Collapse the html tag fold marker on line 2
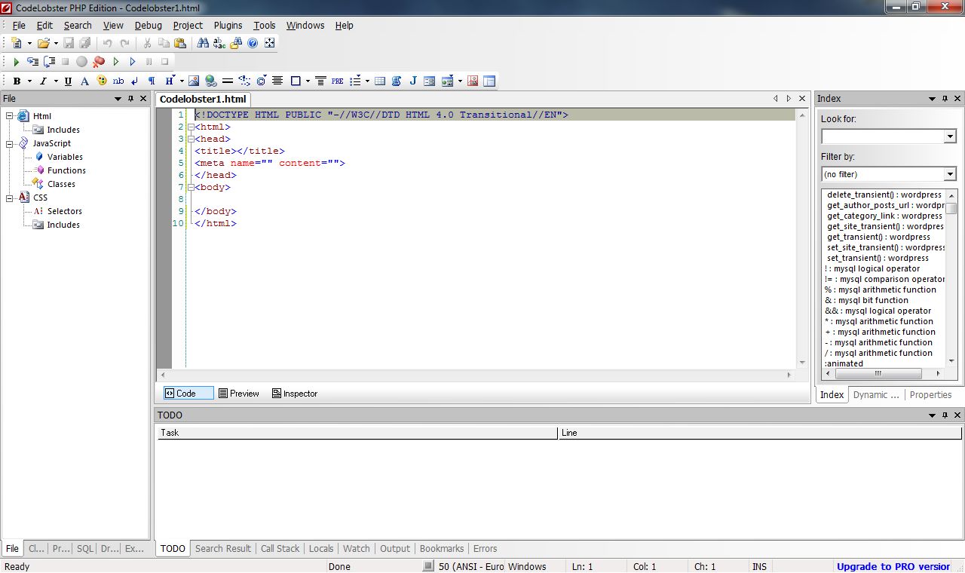 [191, 127]
